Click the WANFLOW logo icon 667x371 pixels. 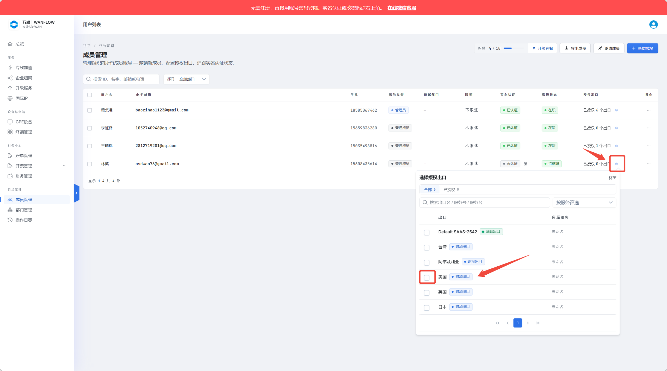tap(14, 24)
